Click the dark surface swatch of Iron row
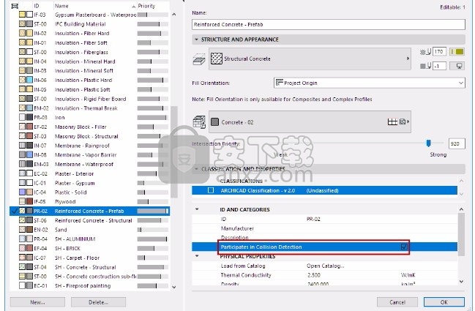 29,117
